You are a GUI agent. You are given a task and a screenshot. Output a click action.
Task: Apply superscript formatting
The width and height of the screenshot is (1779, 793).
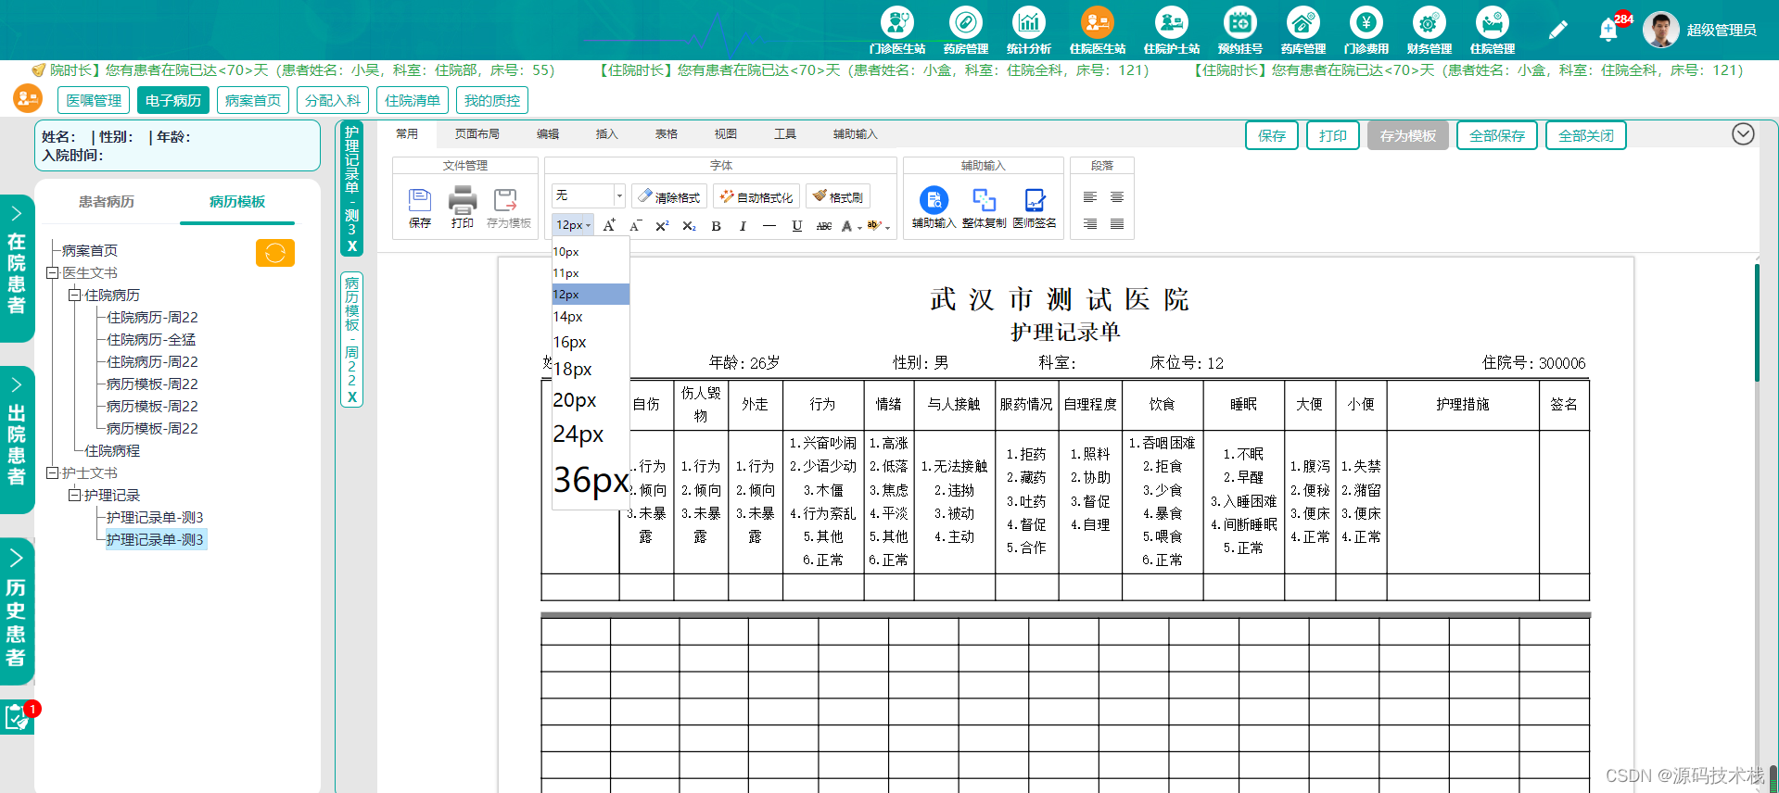point(662,225)
